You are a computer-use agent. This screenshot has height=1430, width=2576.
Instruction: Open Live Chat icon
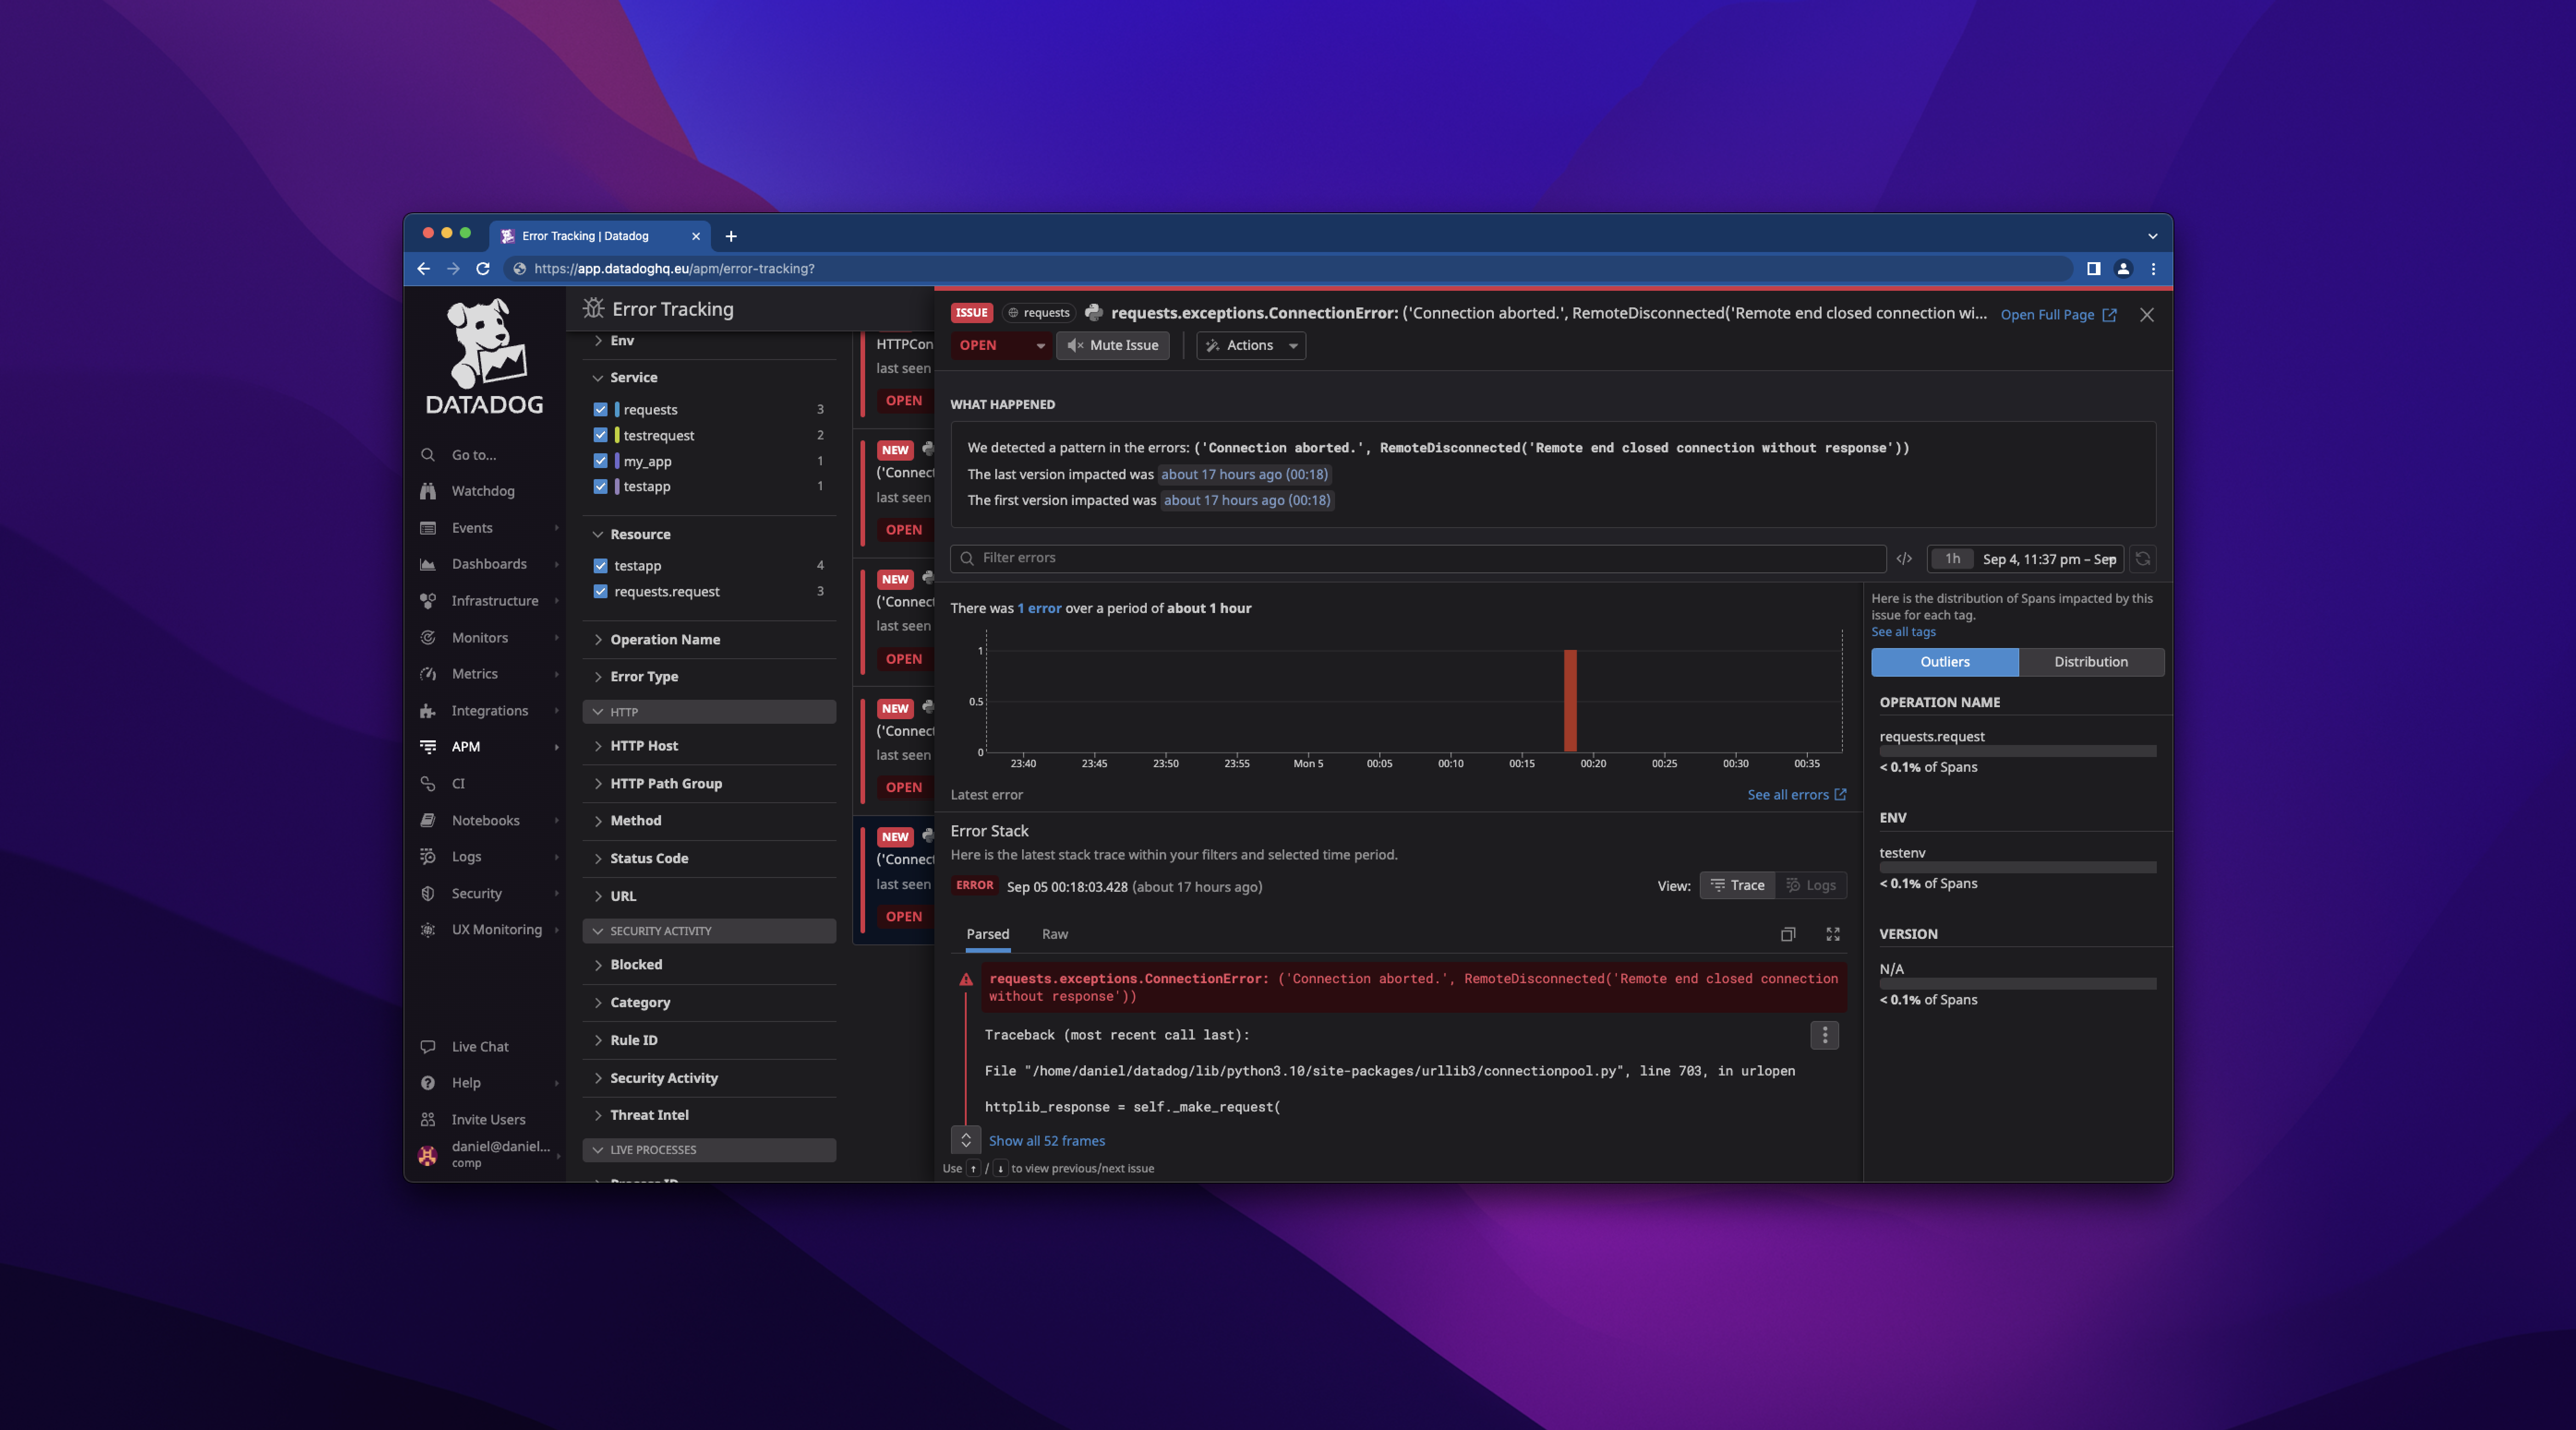pyautogui.click(x=428, y=1047)
